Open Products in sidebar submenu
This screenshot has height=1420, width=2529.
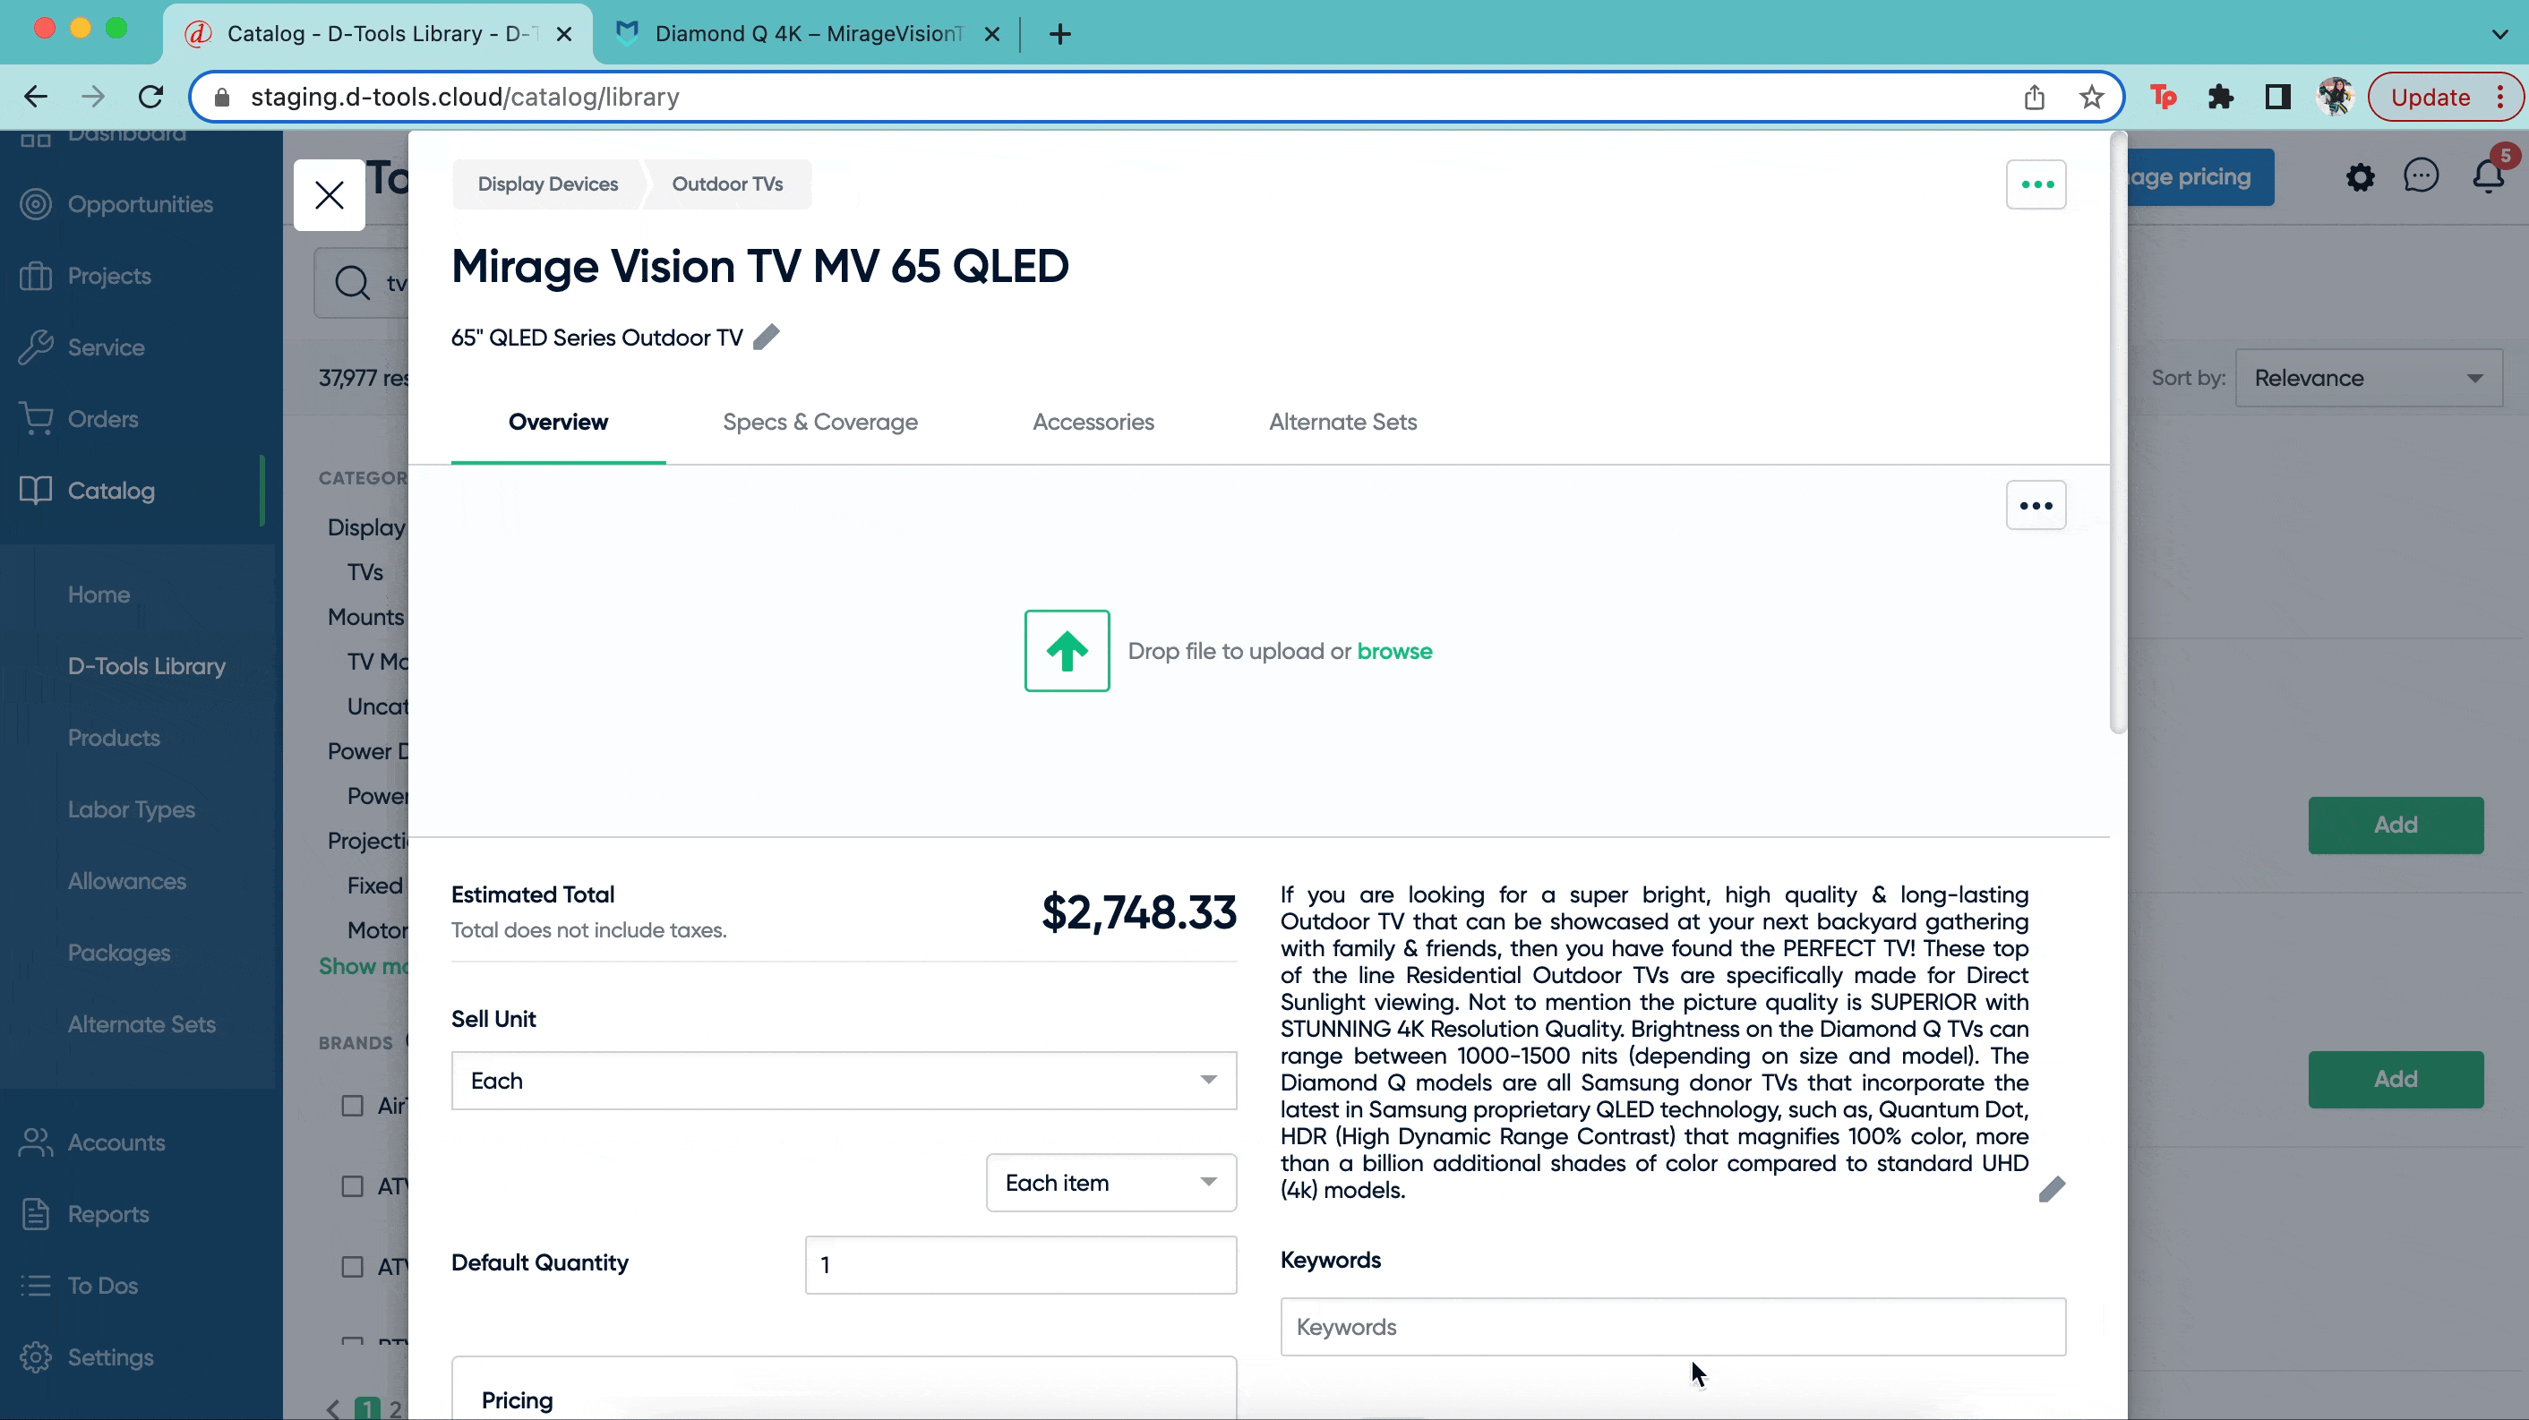[x=114, y=738]
